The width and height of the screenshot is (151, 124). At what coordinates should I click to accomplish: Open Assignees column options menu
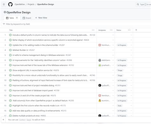pyautogui.click(x=111, y=30)
